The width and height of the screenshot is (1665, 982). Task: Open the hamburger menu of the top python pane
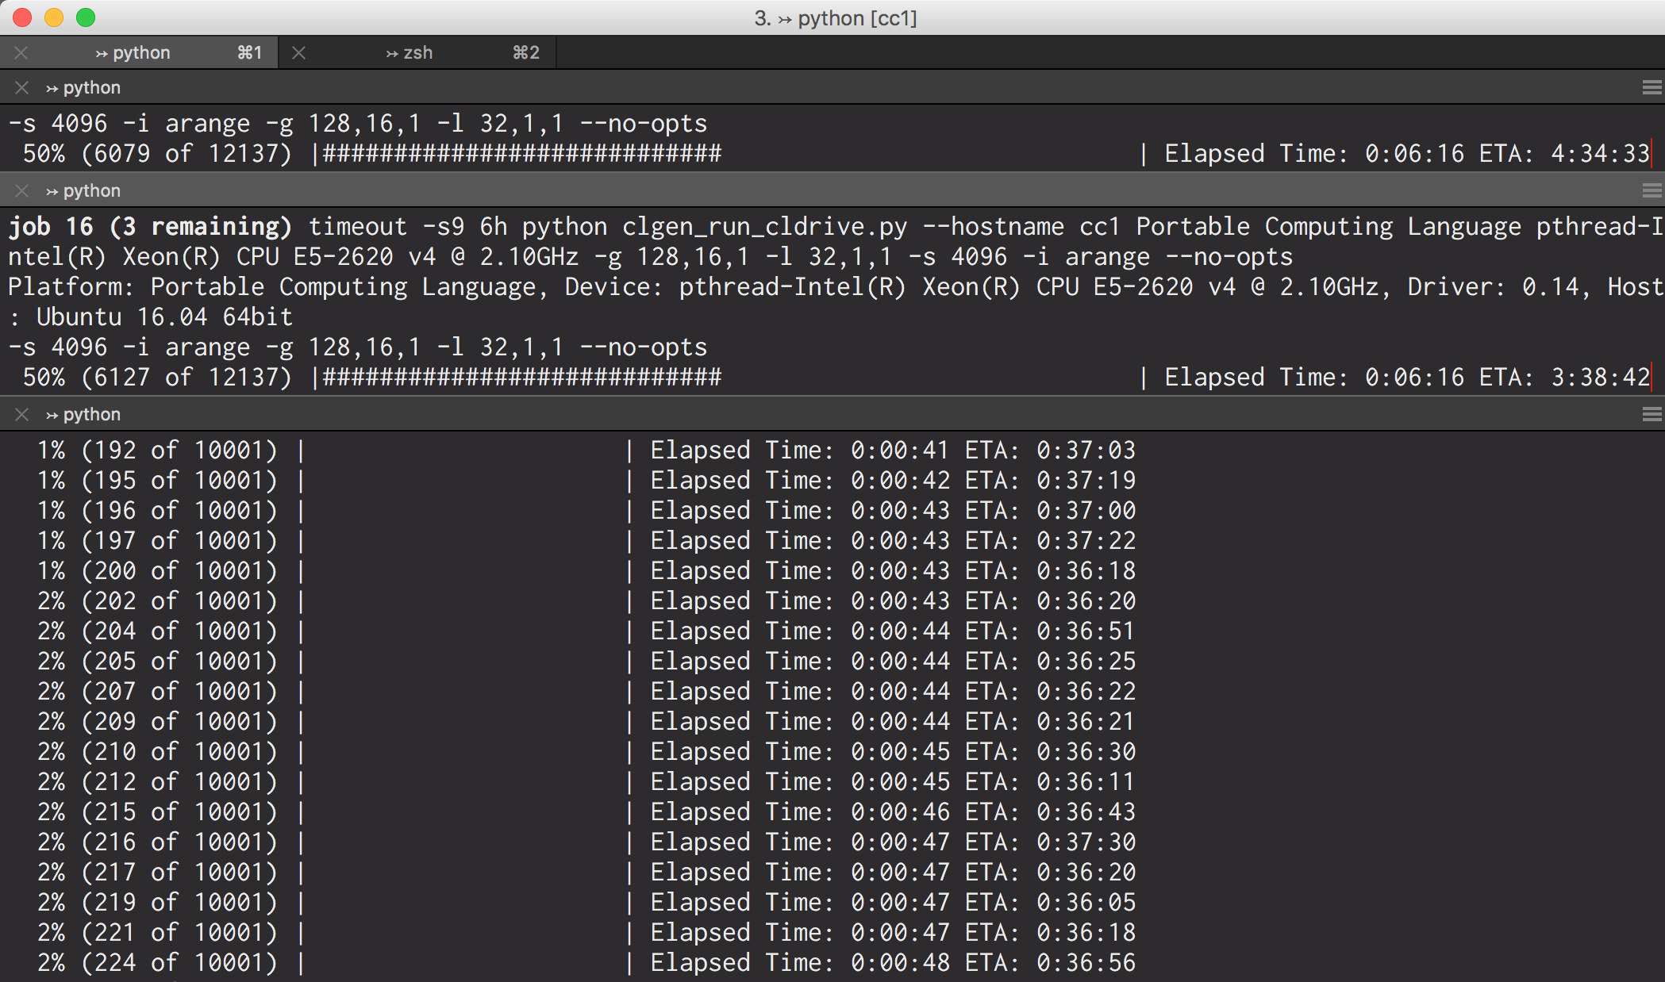[x=1651, y=87]
